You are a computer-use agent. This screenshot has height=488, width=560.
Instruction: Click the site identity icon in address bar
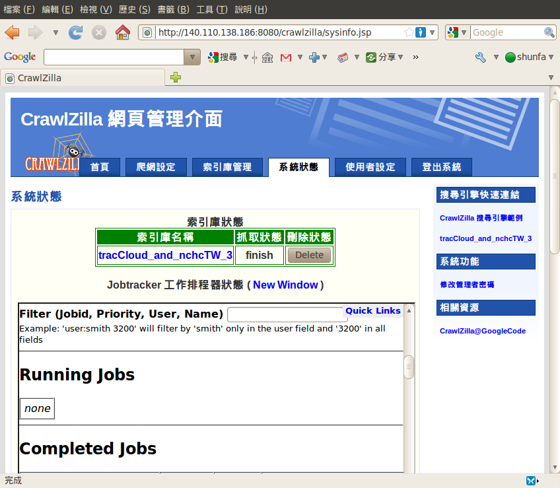(147, 32)
